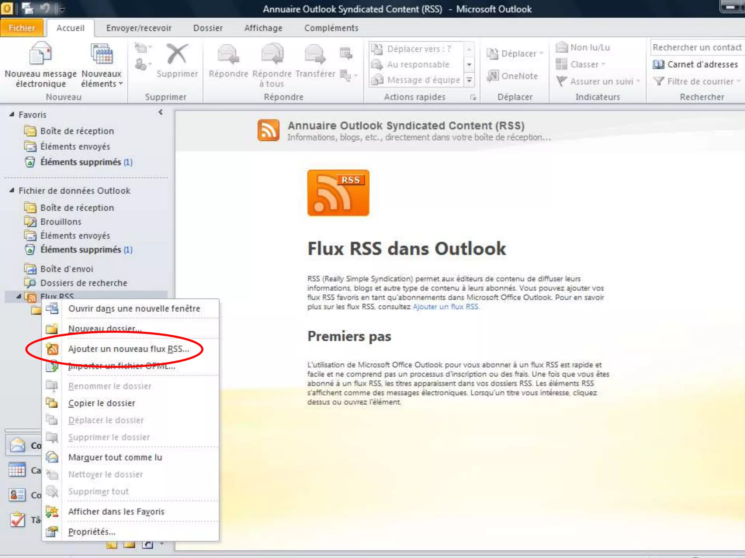Open the Fichier tab

(21, 28)
